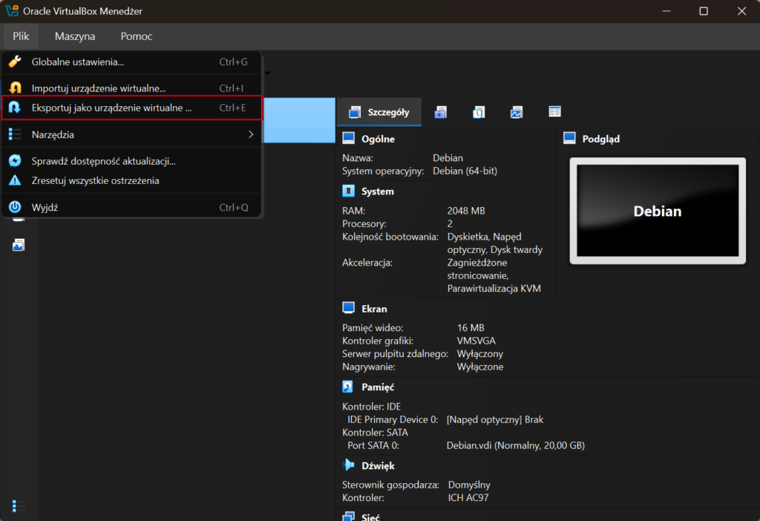
Task: Click Zresetuj wszystkie ostrzeżenia
Action: (95, 180)
